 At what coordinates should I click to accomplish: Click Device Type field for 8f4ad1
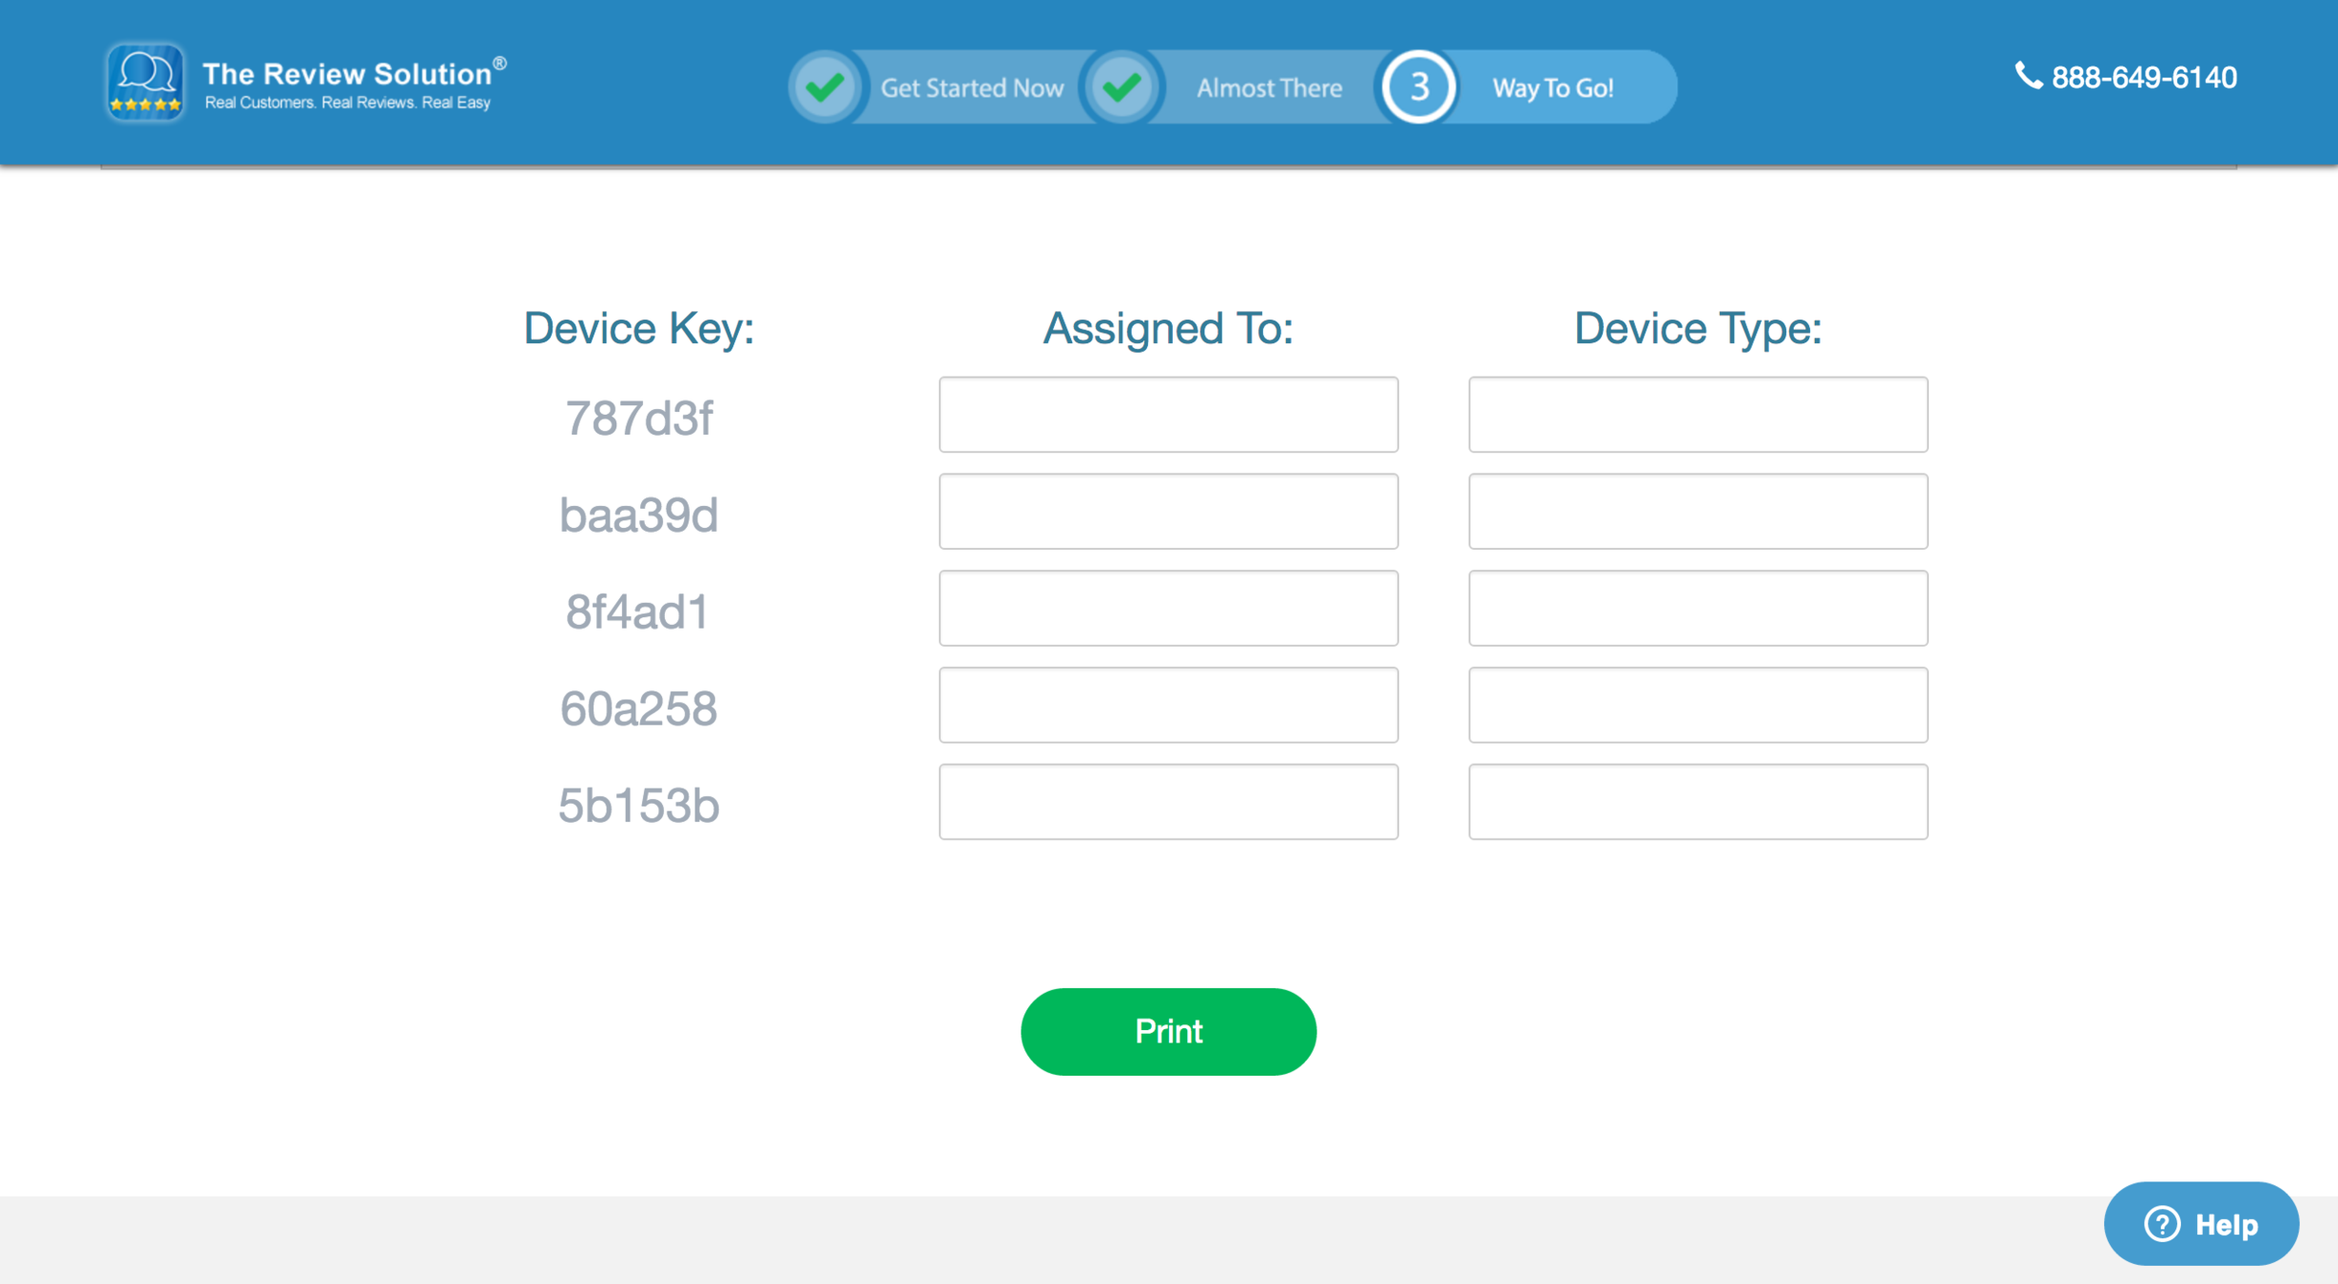pyautogui.click(x=1698, y=609)
